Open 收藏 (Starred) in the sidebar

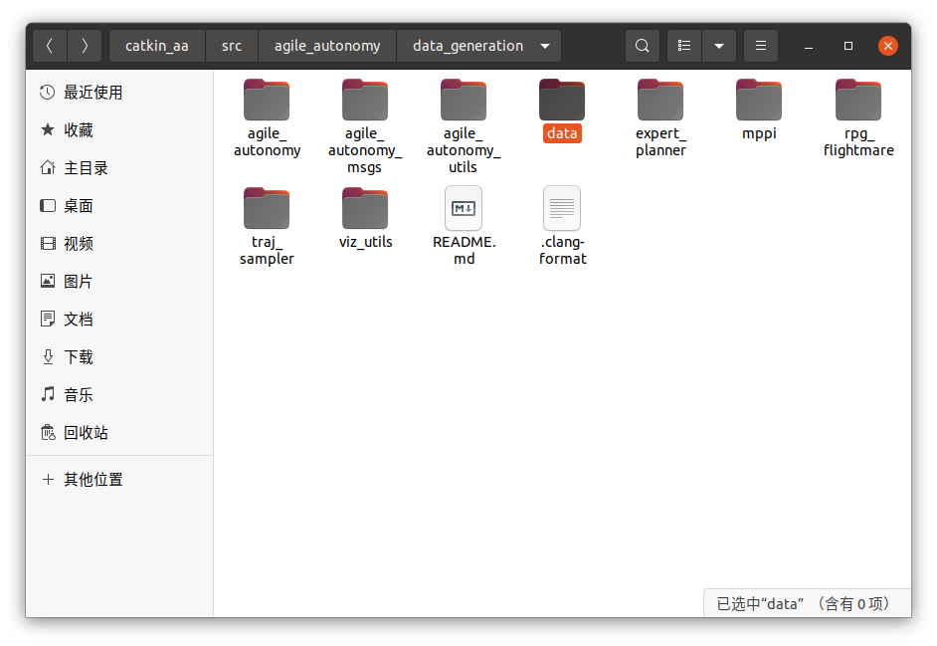point(119,129)
